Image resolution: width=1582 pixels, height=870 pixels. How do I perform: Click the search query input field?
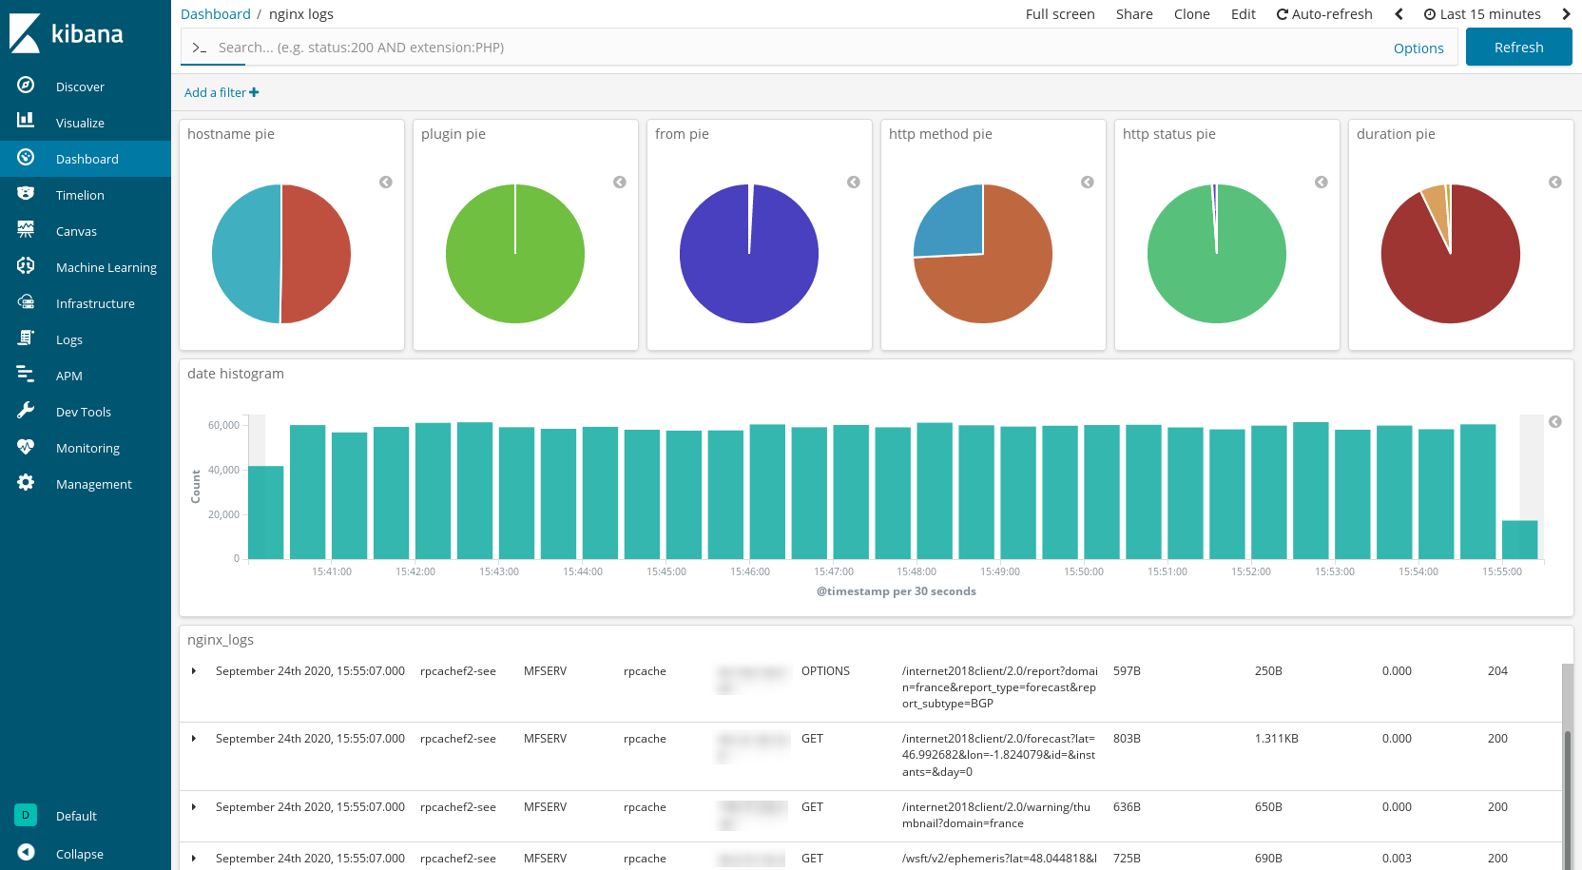[761, 48]
